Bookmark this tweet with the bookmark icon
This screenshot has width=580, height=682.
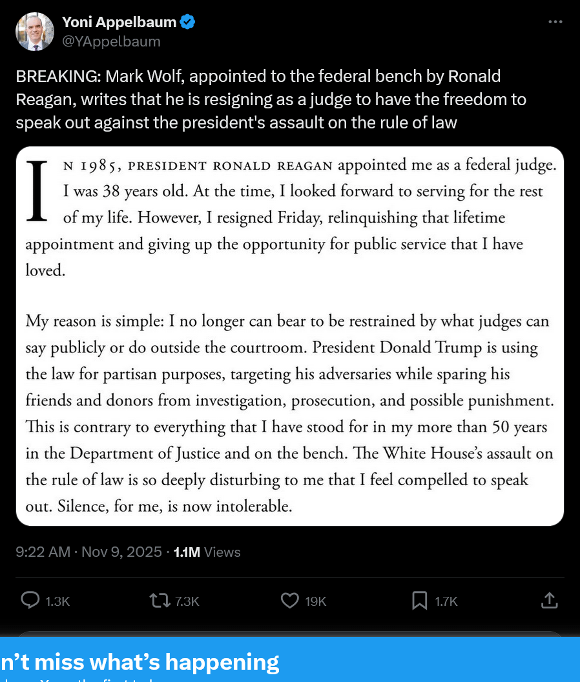pyautogui.click(x=419, y=601)
